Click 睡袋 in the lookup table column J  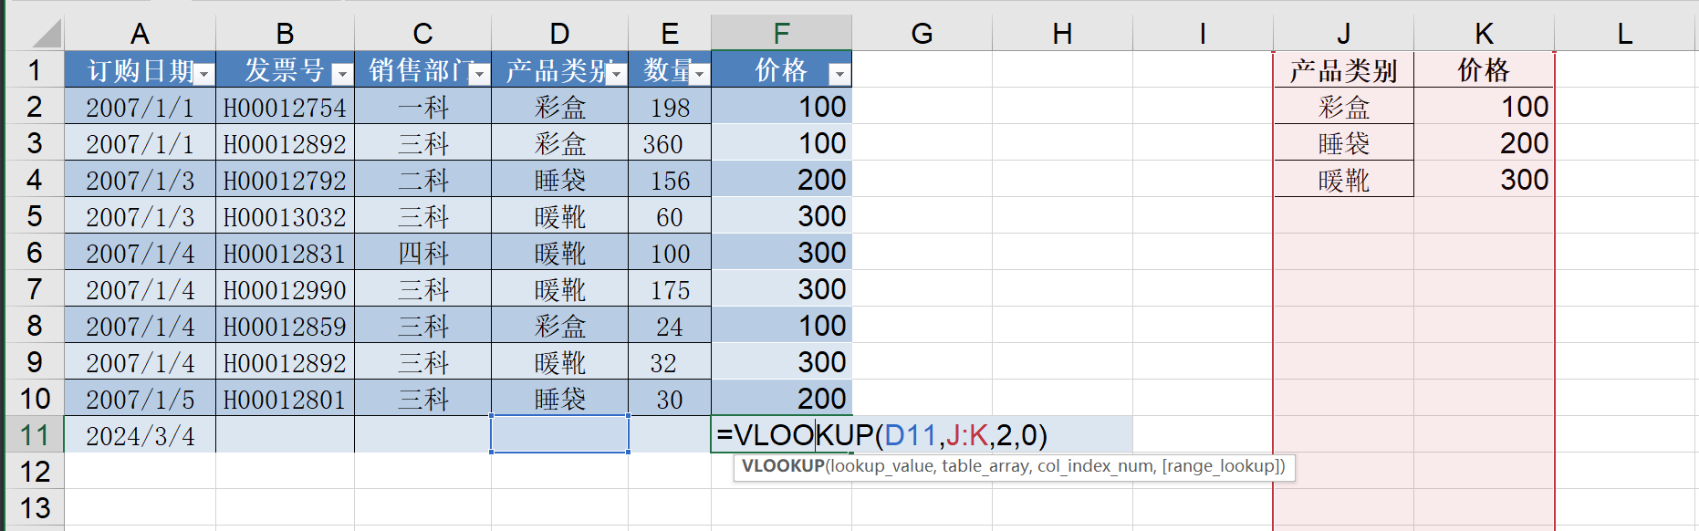[1343, 143]
